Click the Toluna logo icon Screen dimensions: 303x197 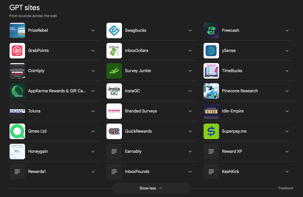point(17,111)
